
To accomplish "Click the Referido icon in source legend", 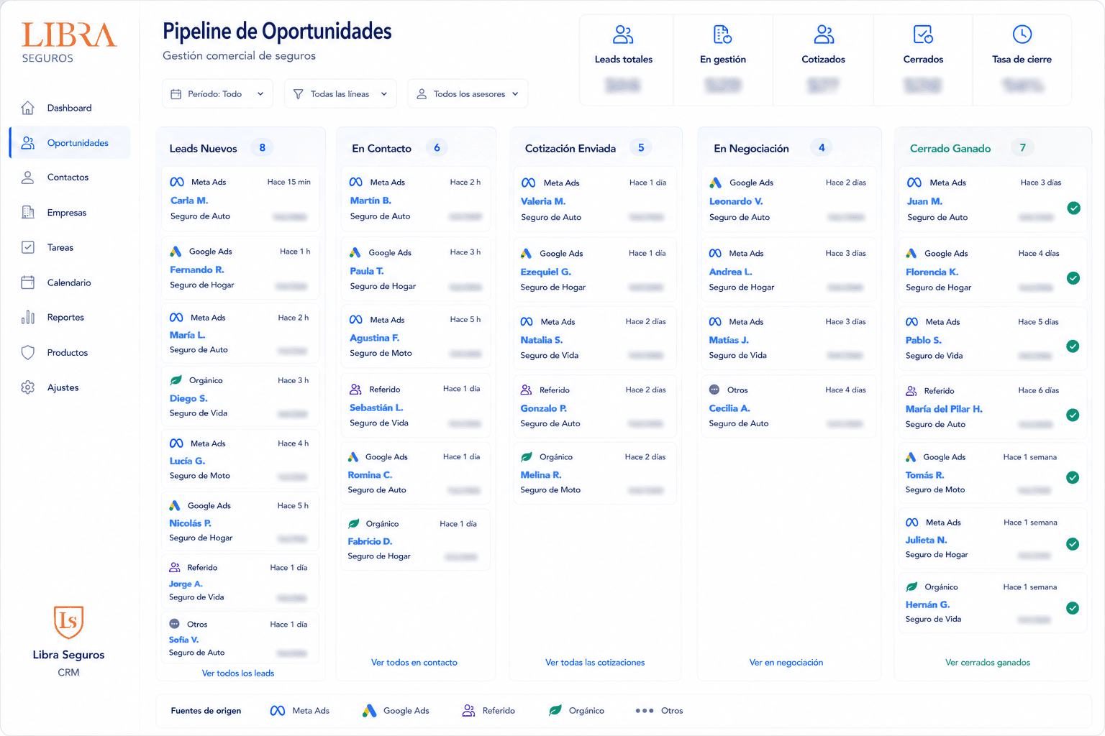I will click(x=468, y=711).
